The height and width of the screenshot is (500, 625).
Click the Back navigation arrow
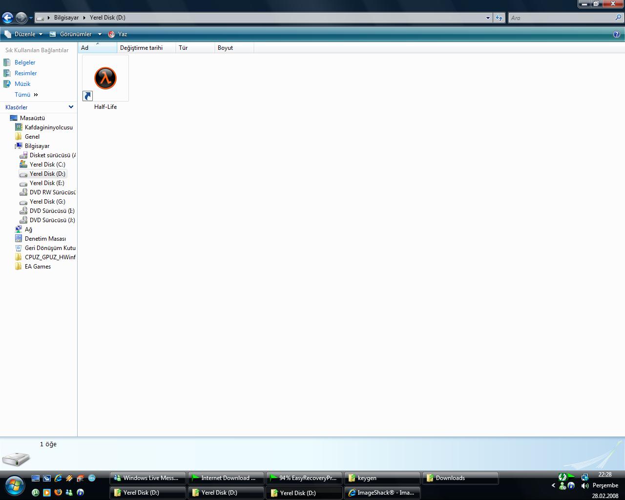pos(7,18)
